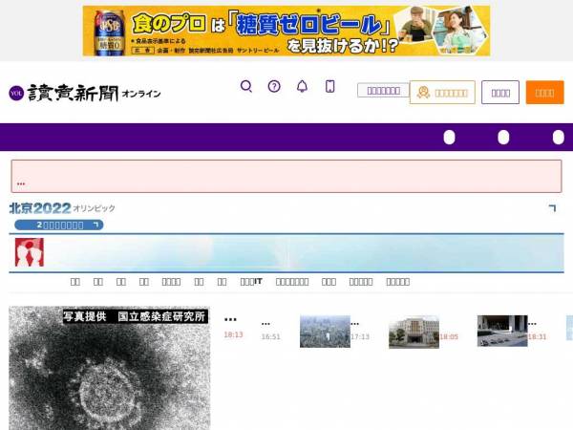Viewport: 573px width, 430px height.
Task: Click the pink alert notice box
Action: [286, 176]
